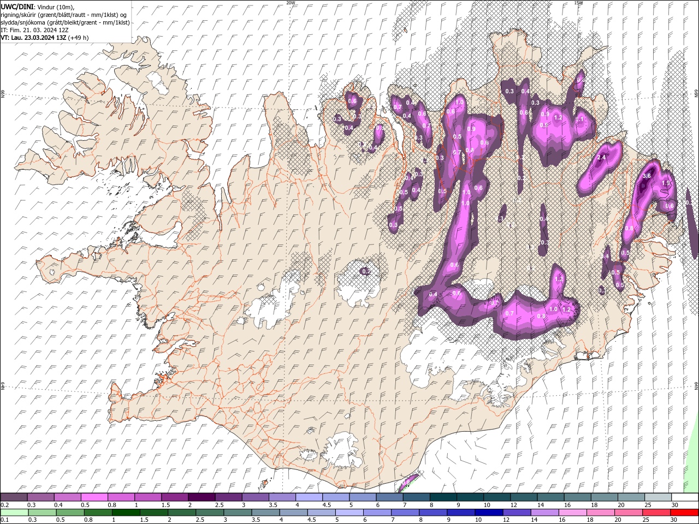Click the 4.5 label under the upper legend
The width and height of the screenshot is (699, 524).
(x=327, y=505)
